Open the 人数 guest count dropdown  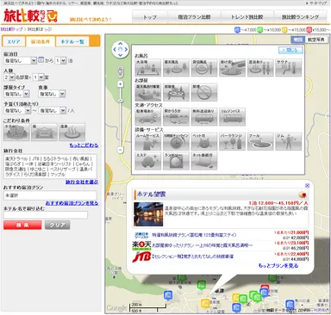[9, 77]
